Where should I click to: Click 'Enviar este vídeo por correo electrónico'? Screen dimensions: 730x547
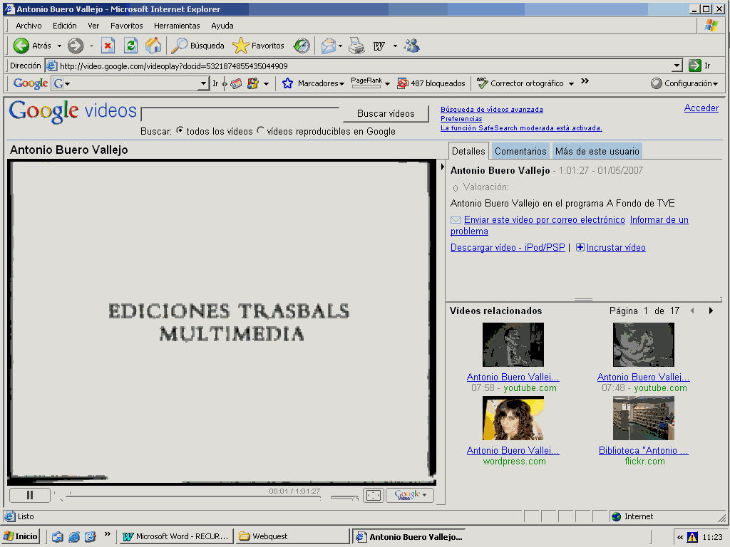[544, 219]
